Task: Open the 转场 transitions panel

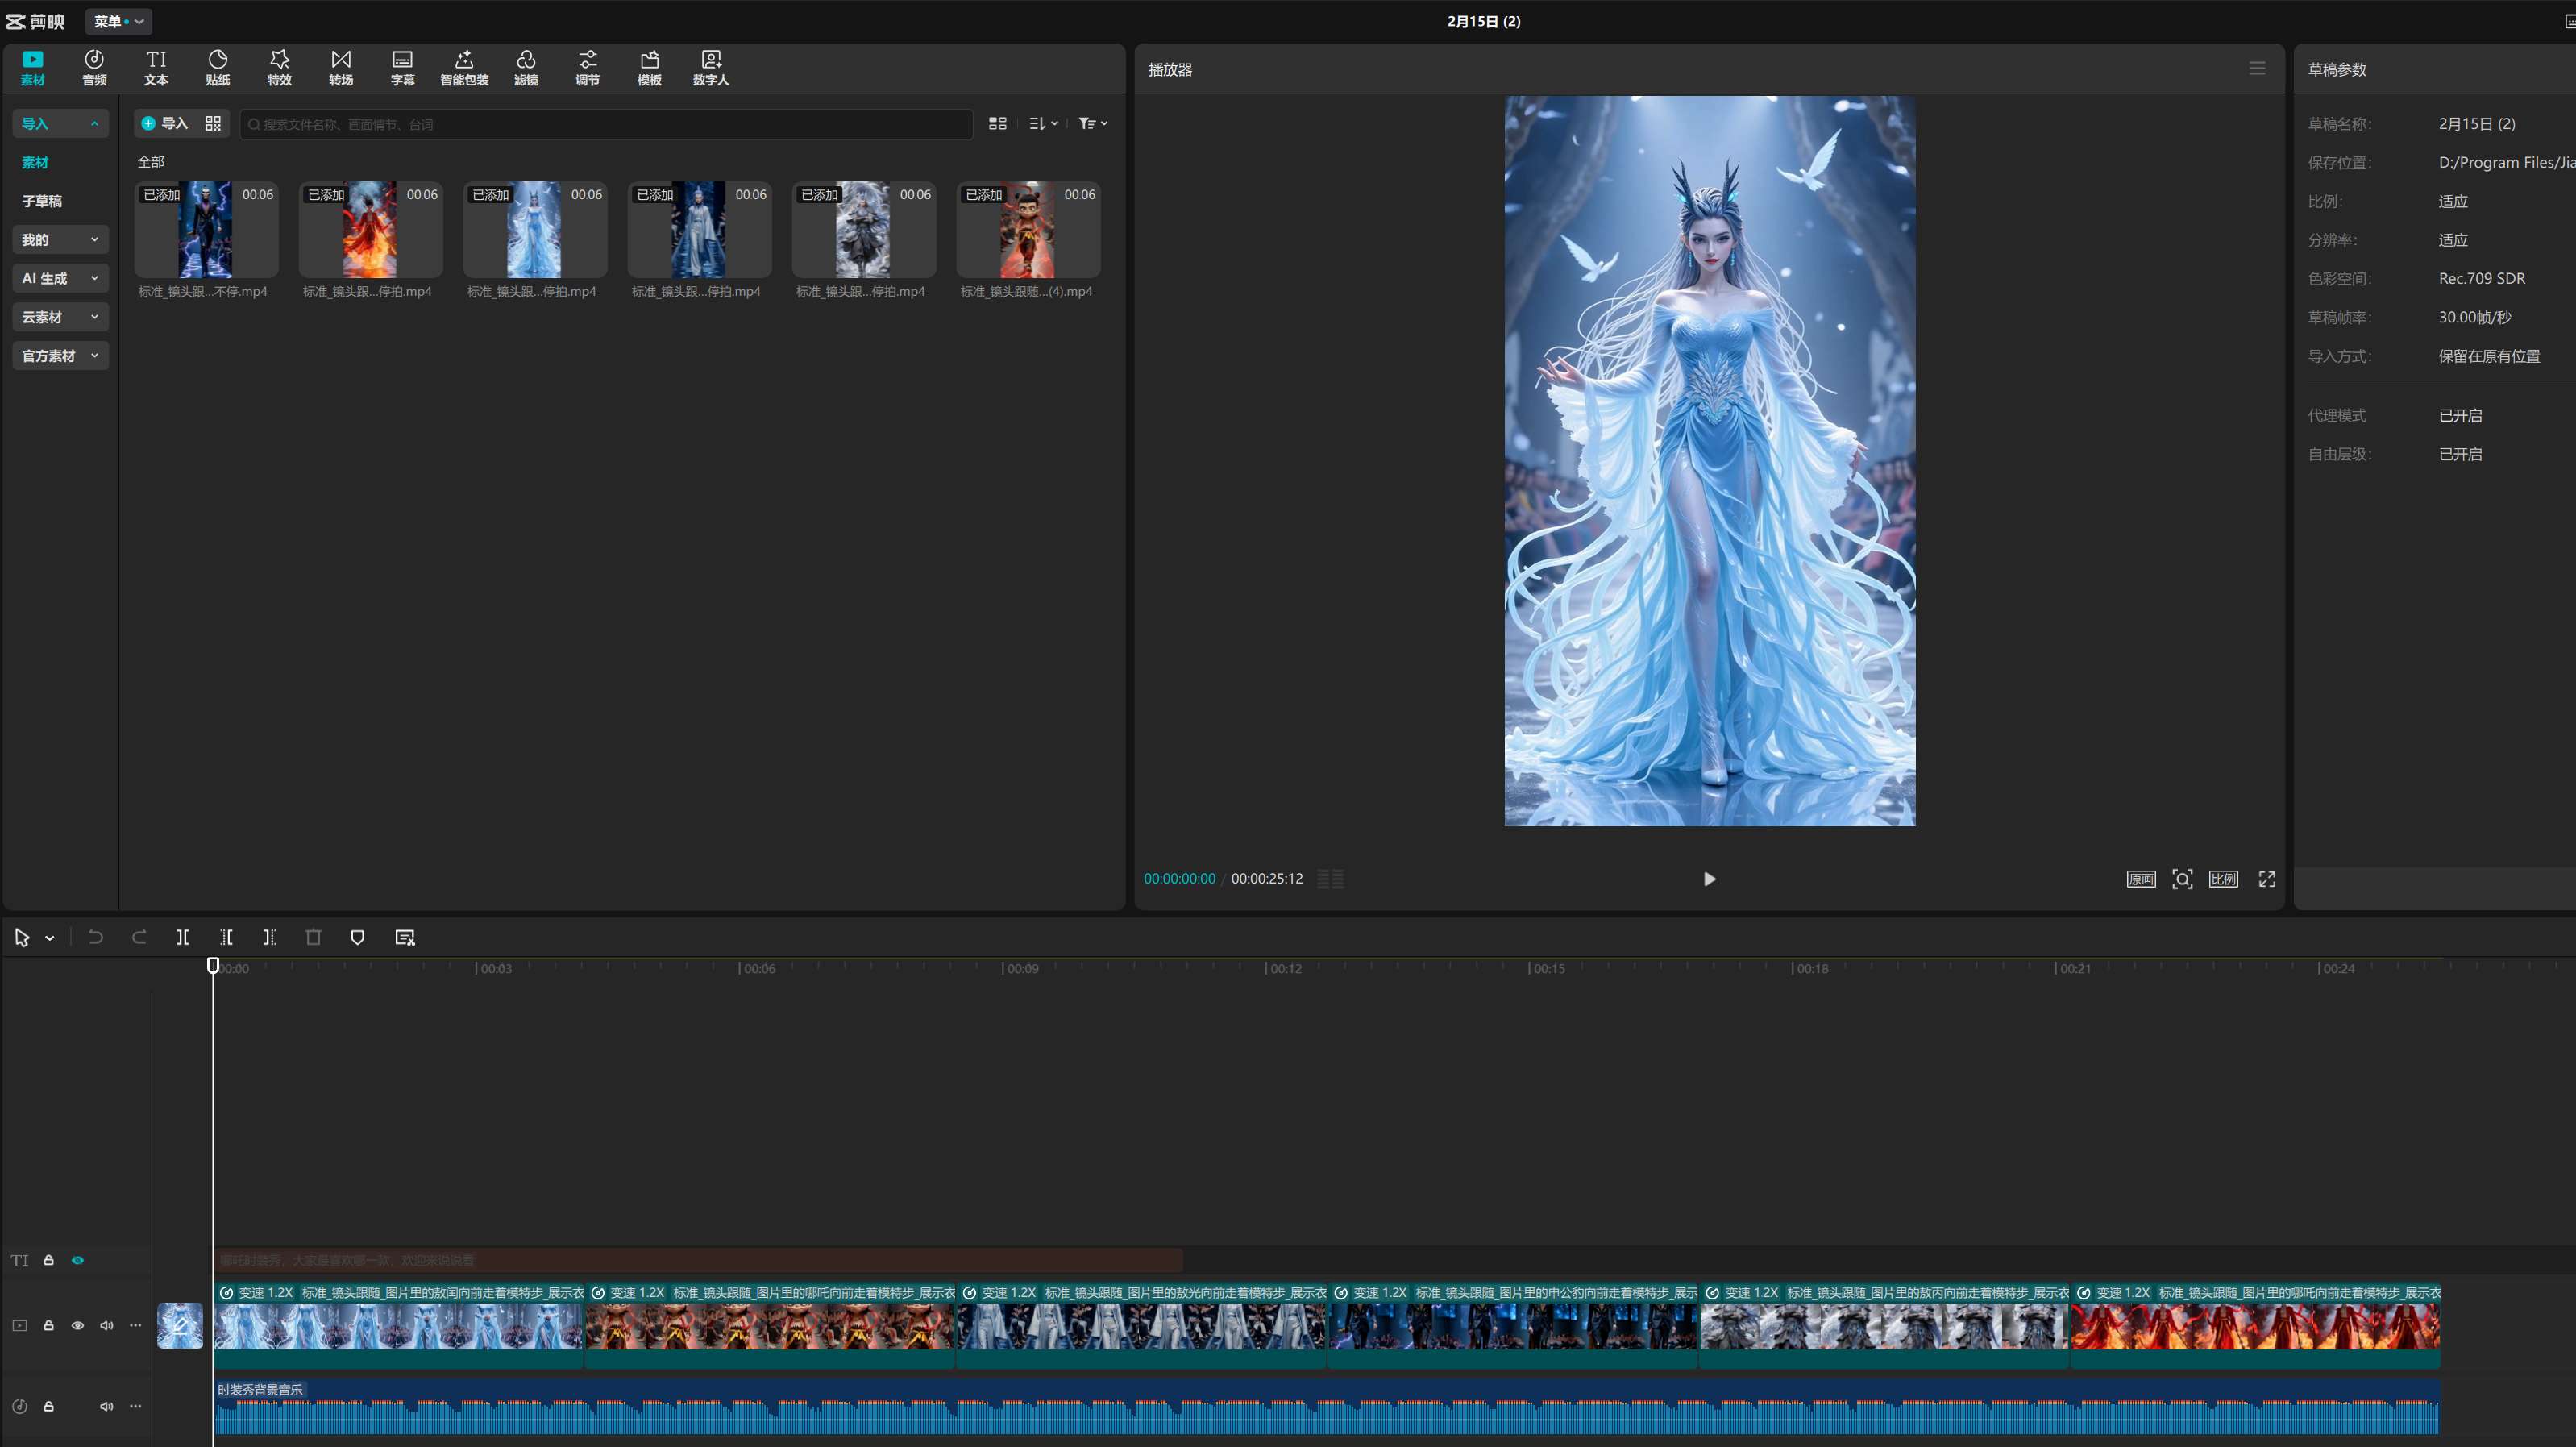Action: 341,67
